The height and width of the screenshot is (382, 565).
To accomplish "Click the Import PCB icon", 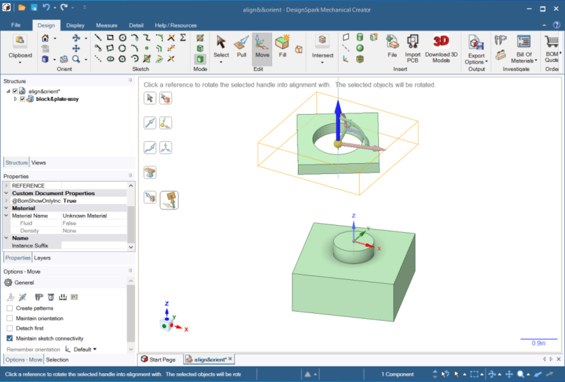I will click(412, 48).
